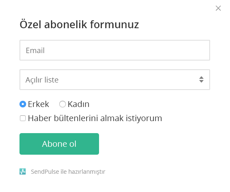Click the Kadın label text

pyautogui.click(x=78, y=104)
